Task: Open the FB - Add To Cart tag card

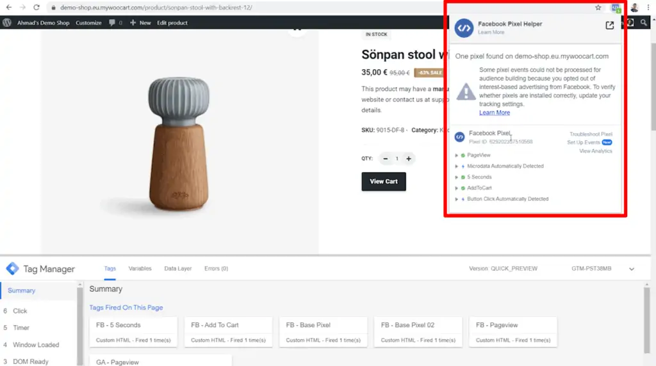Action: click(x=229, y=332)
